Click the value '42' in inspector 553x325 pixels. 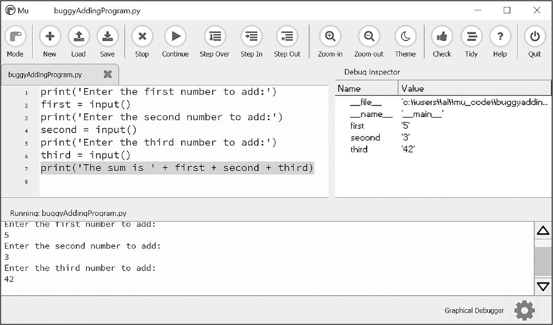(408, 149)
